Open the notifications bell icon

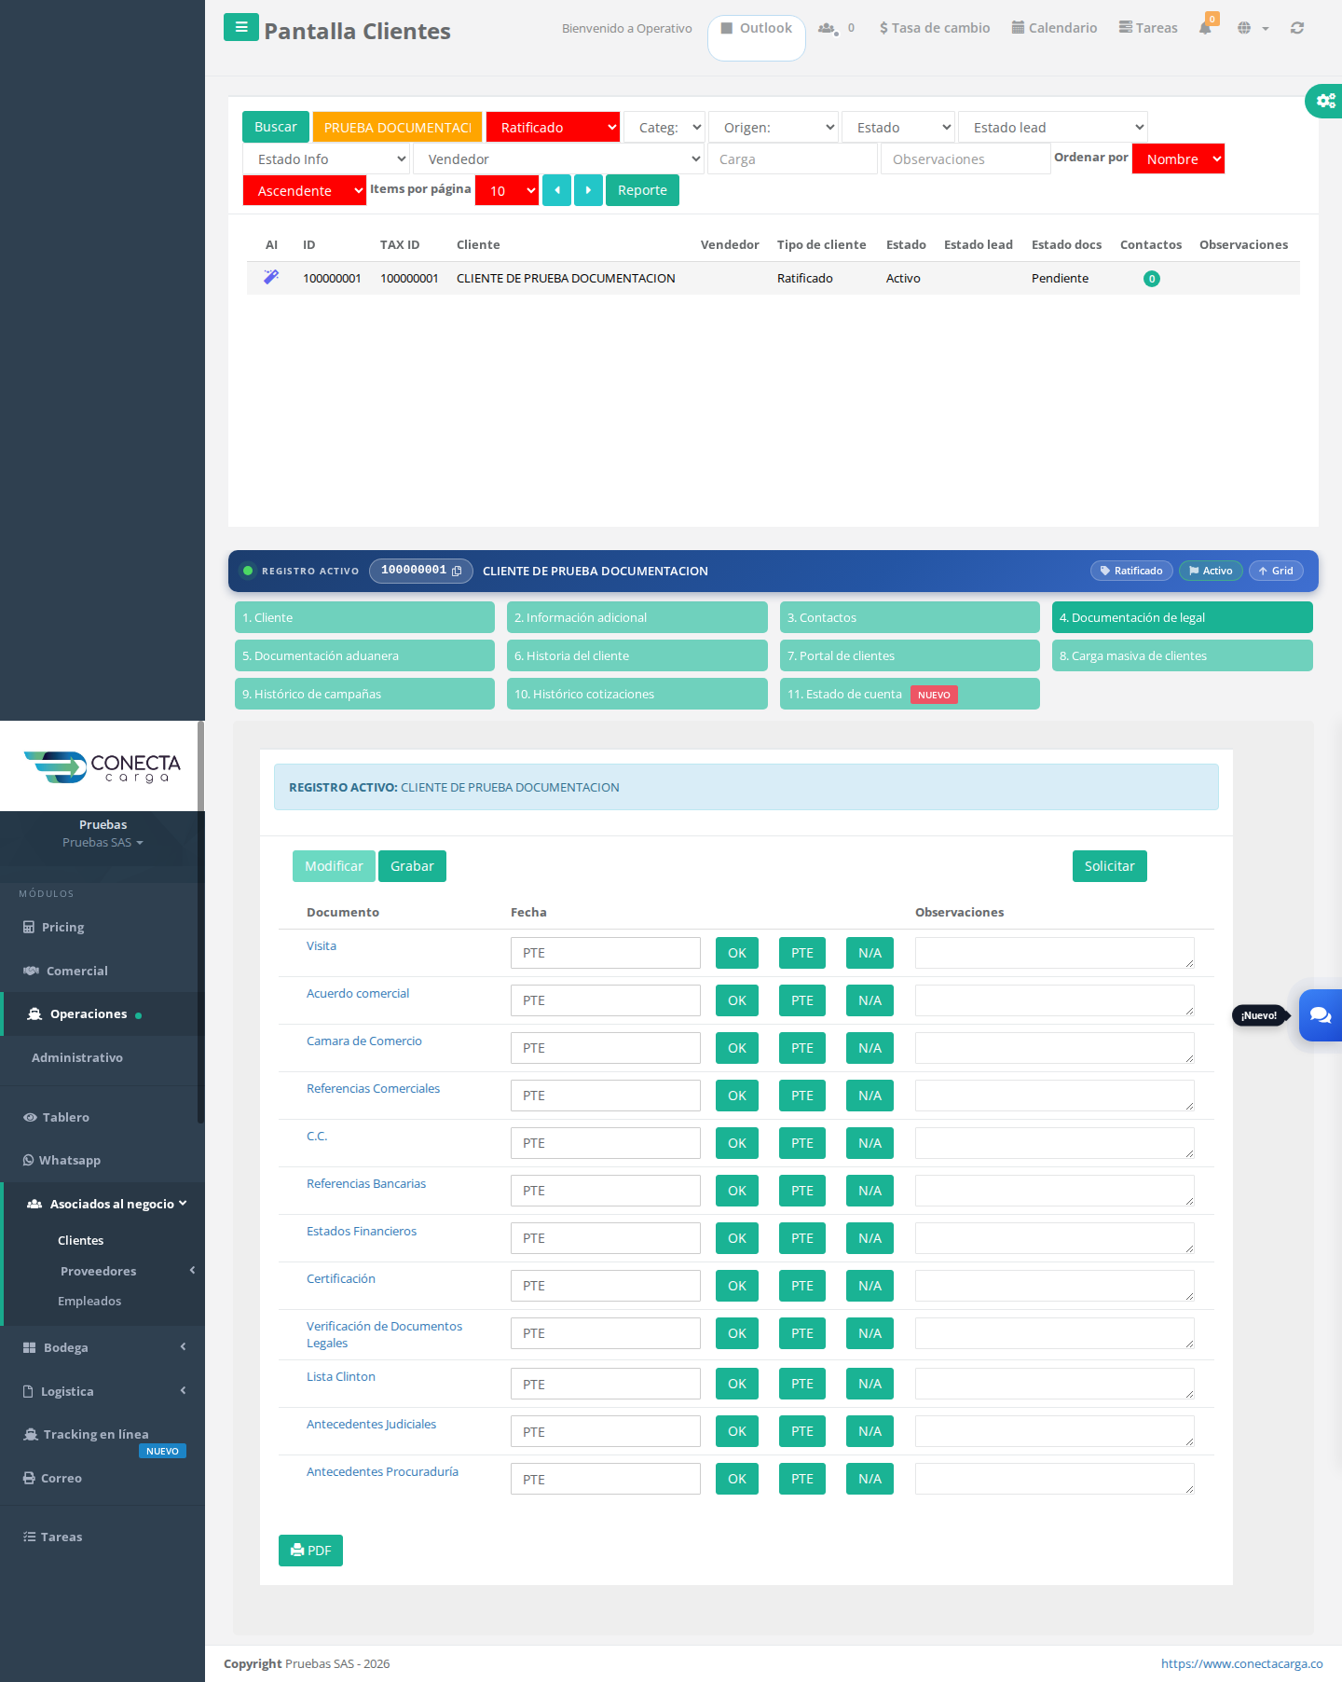(1205, 28)
